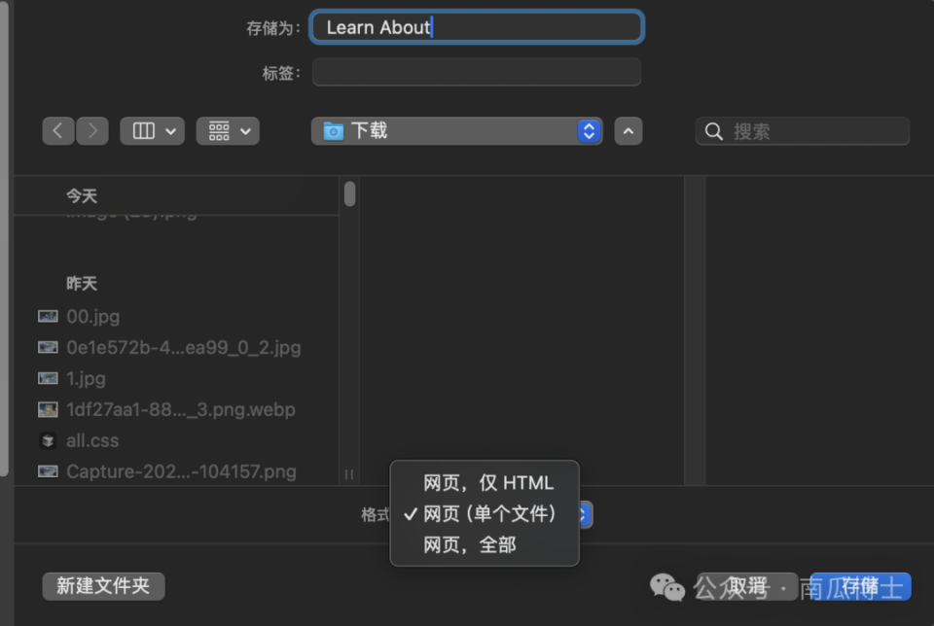Viewport: 934px width, 626px height.
Task: Expand the view options chevron
Action: (243, 130)
